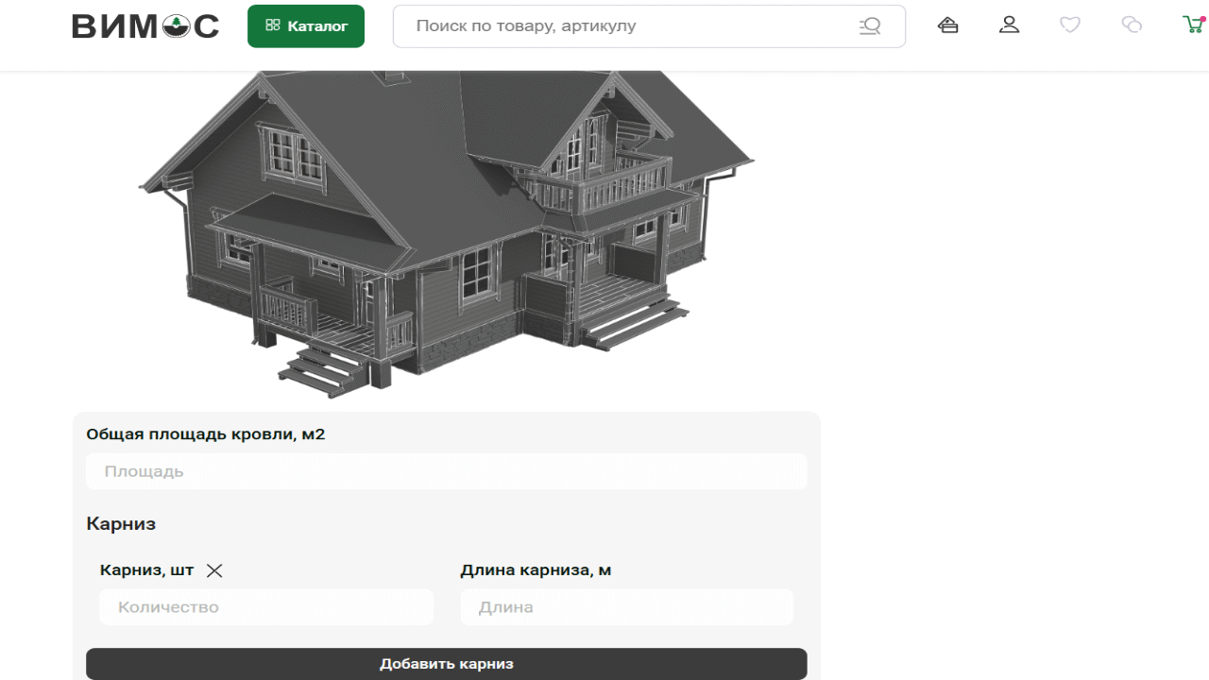The height and width of the screenshot is (680, 1209).
Task: Click the 'Длина карниза, м' label
Action: [x=536, y=570]
